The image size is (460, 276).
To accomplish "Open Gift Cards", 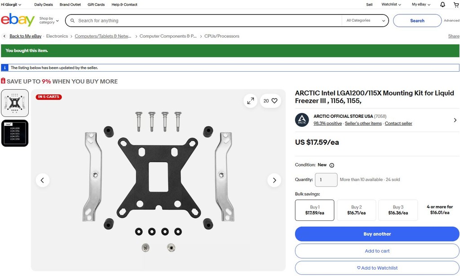I will pyautogui.click(x=96, y=4).
